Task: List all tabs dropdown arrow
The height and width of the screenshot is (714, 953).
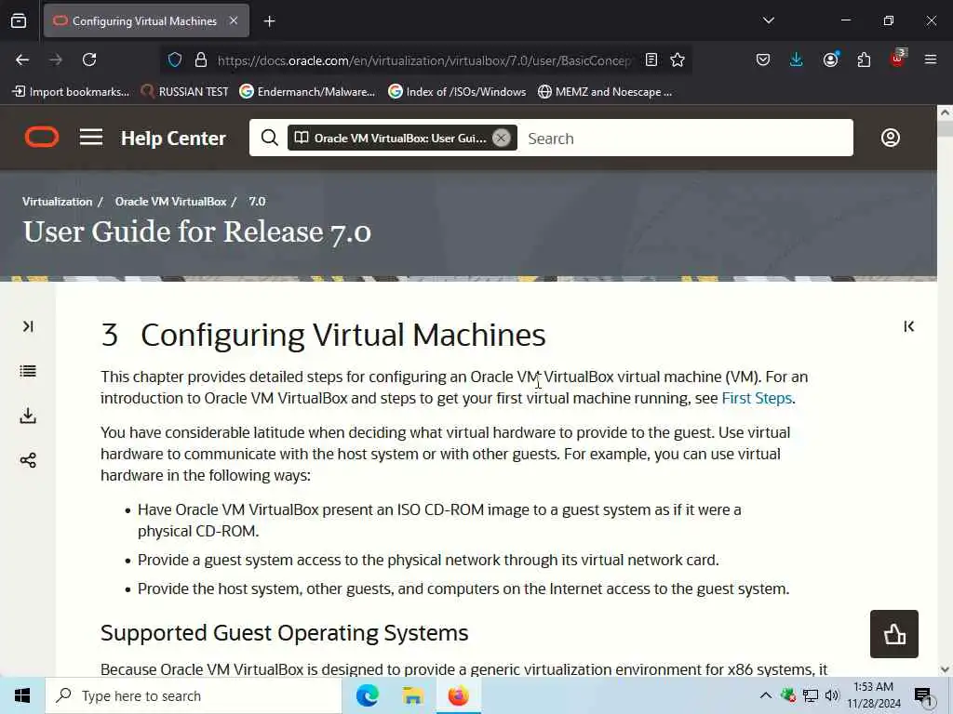Action: pos(768,20)
